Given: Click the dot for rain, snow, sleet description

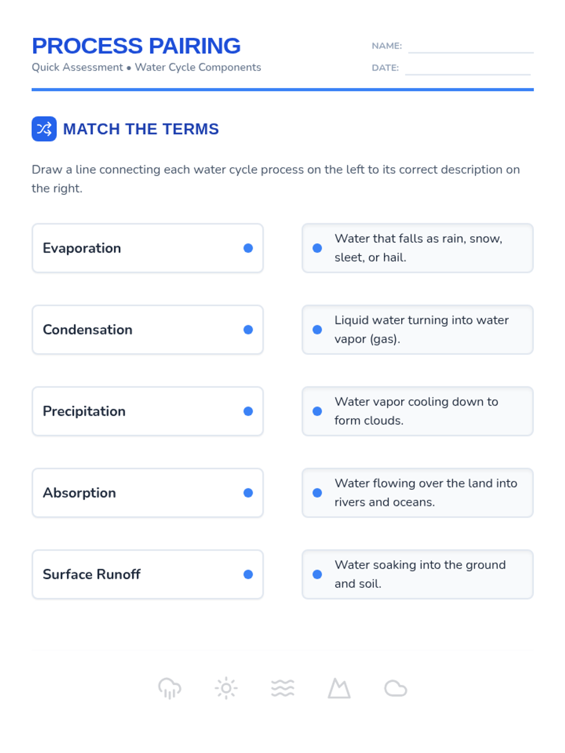Looking at the screenshot, I should [317, 248].
